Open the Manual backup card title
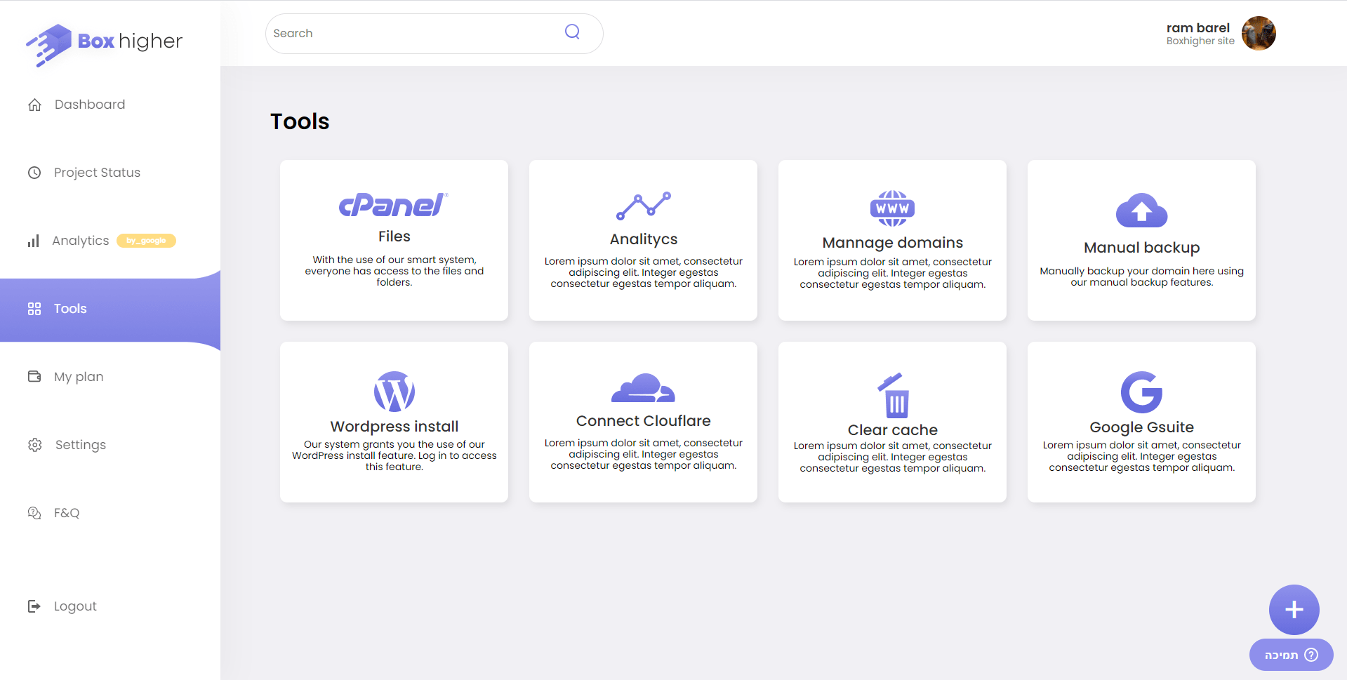This screenshot has width=1347, height=680. 1141,248
